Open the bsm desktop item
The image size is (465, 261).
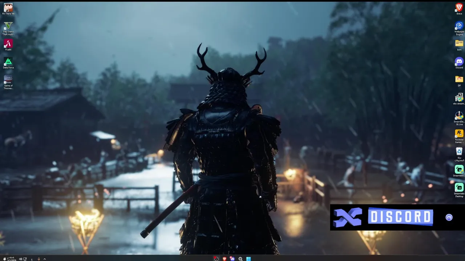coord(459,45)
